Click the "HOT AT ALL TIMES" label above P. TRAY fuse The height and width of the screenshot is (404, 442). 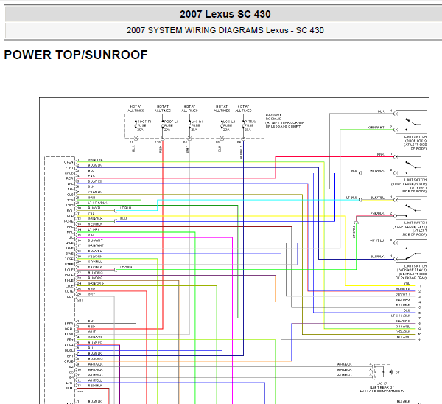click(x=244, y=108)
